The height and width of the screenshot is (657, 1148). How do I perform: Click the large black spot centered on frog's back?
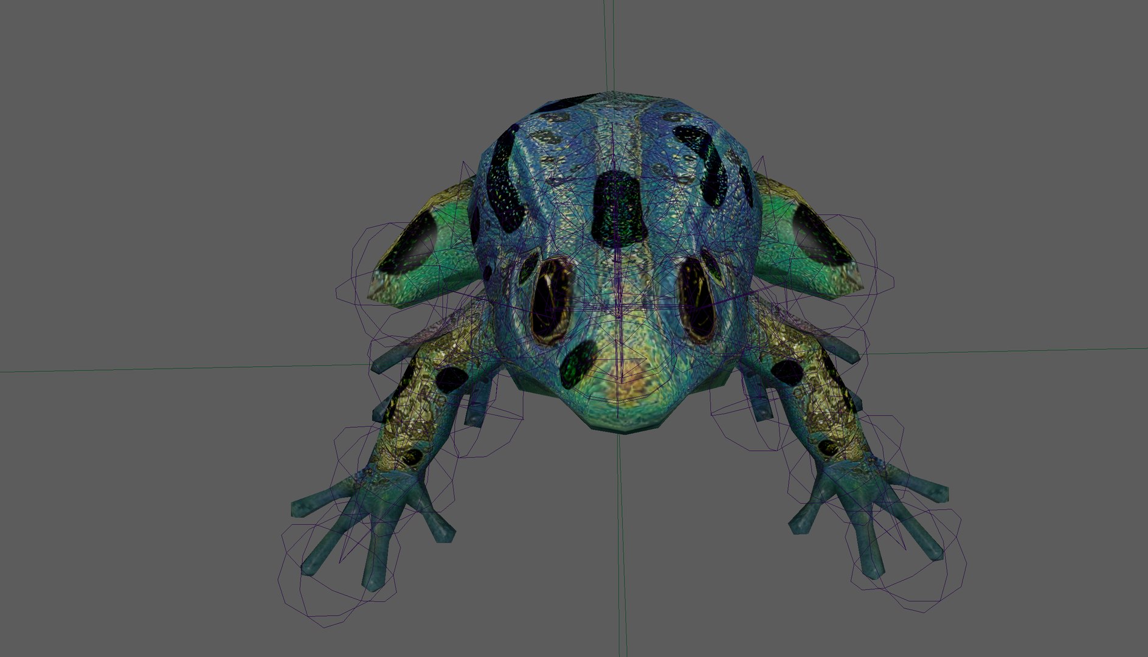619,209
